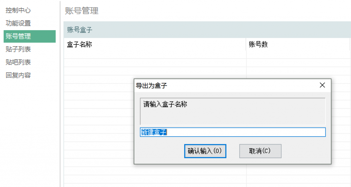Click the divider between 盒子名称 and 账号数 headers
Screen dimensions: 351x187
[246, 45]
